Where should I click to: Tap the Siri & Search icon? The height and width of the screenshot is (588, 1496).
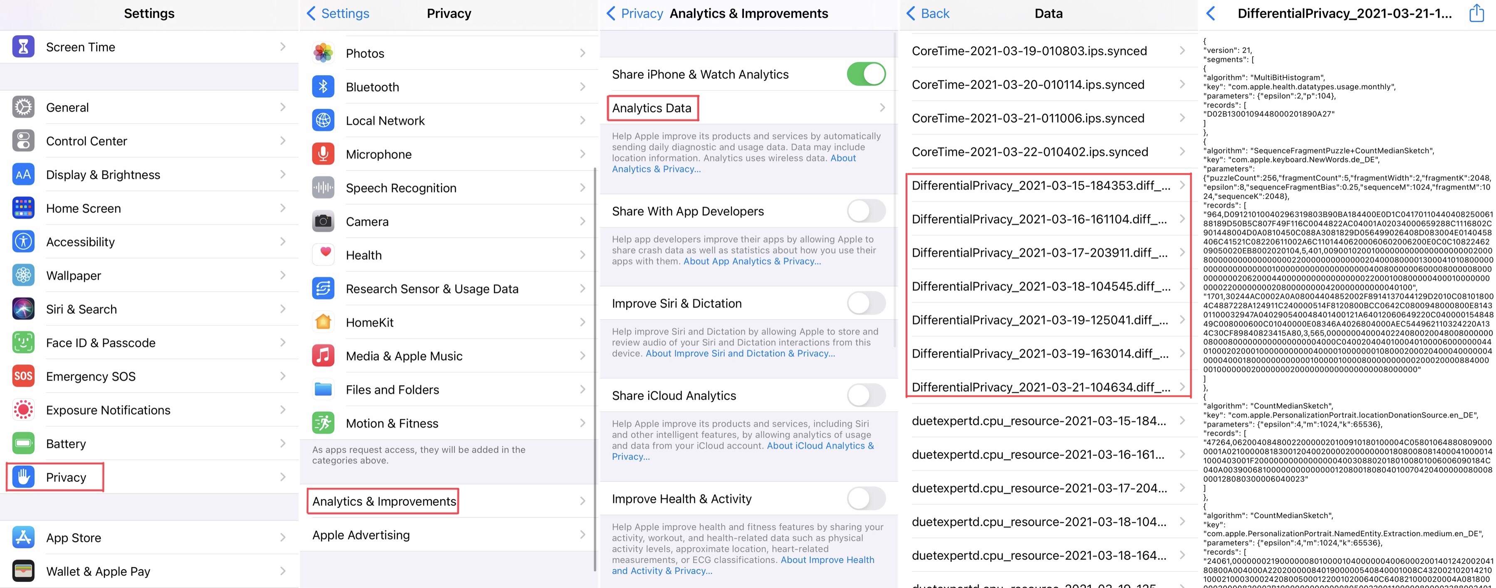pyautogui.click(x=23, y=309)
